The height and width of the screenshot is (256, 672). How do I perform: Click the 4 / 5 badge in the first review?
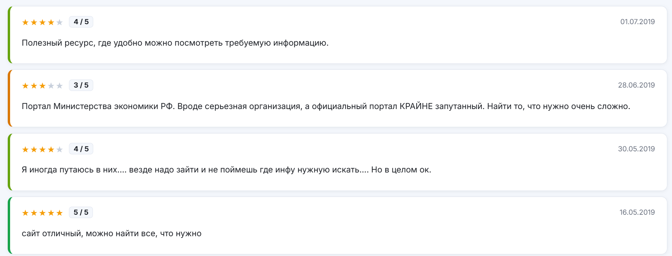[x=81, y=22]
